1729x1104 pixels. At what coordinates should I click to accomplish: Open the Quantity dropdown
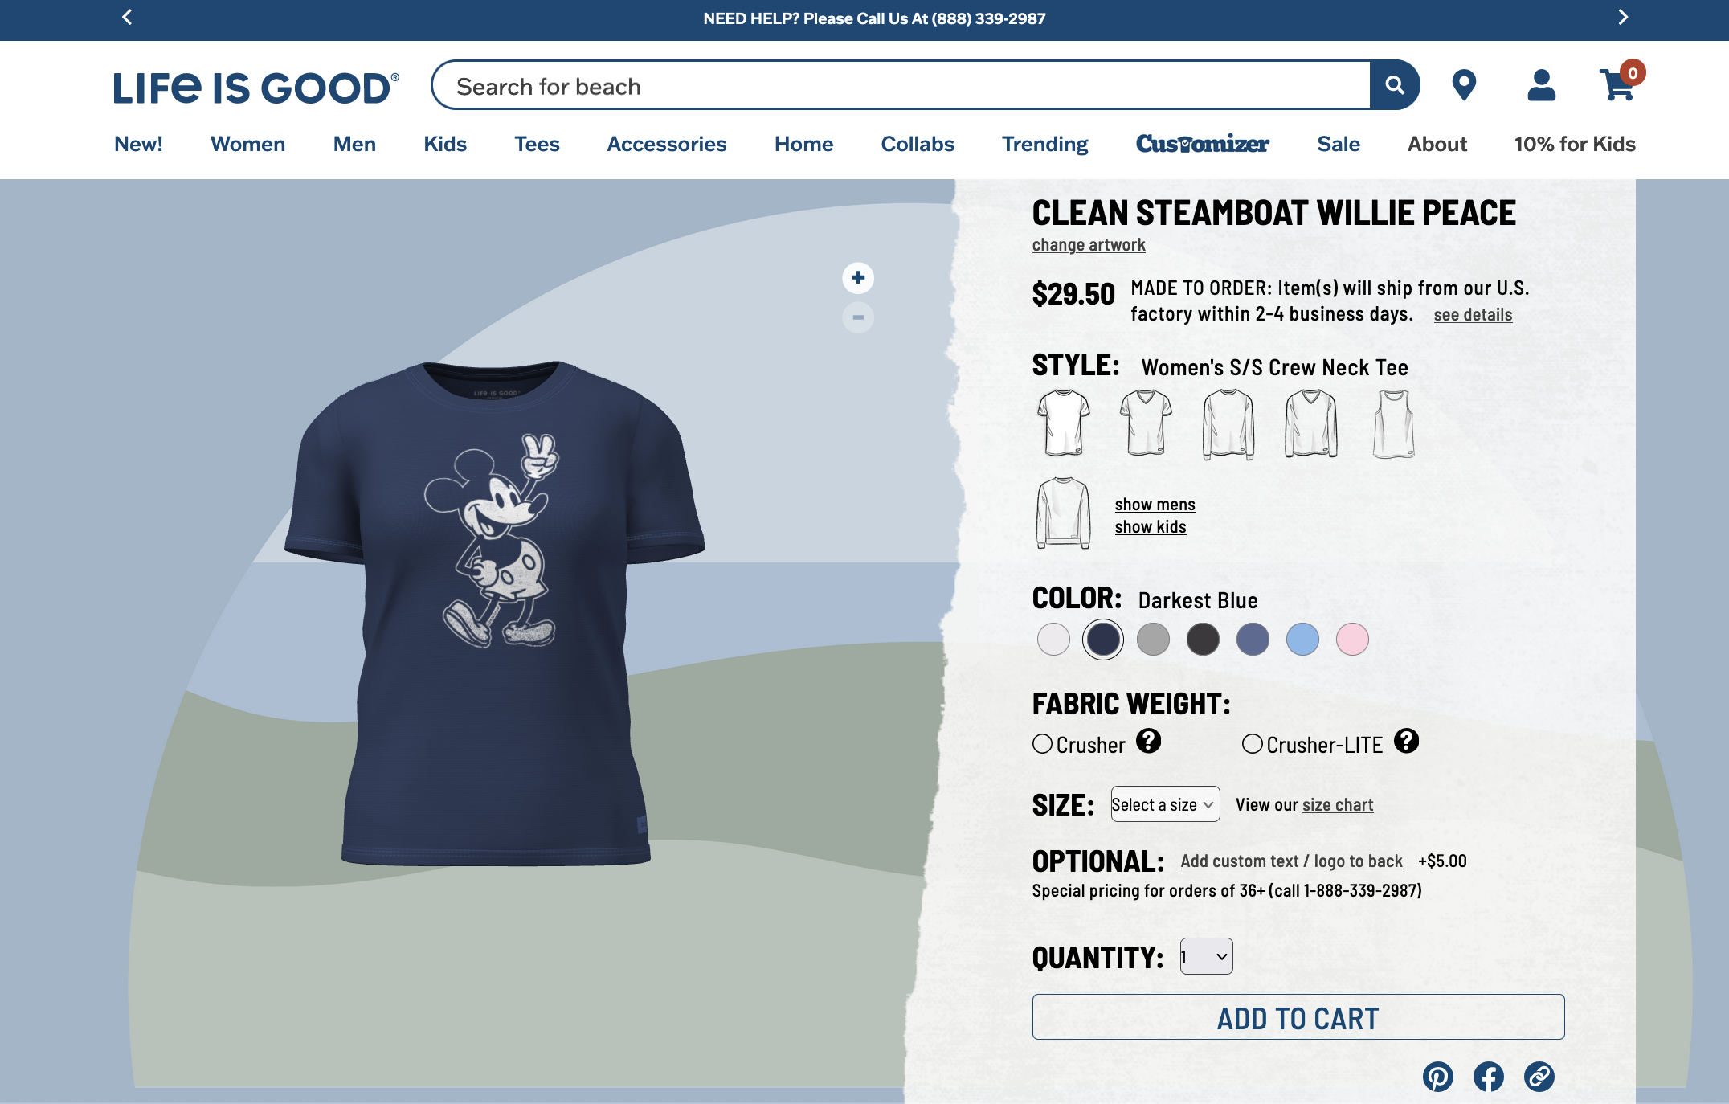point(1206,957)
